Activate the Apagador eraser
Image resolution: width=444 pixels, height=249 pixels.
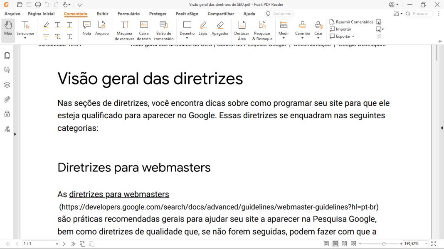(220, 28)
